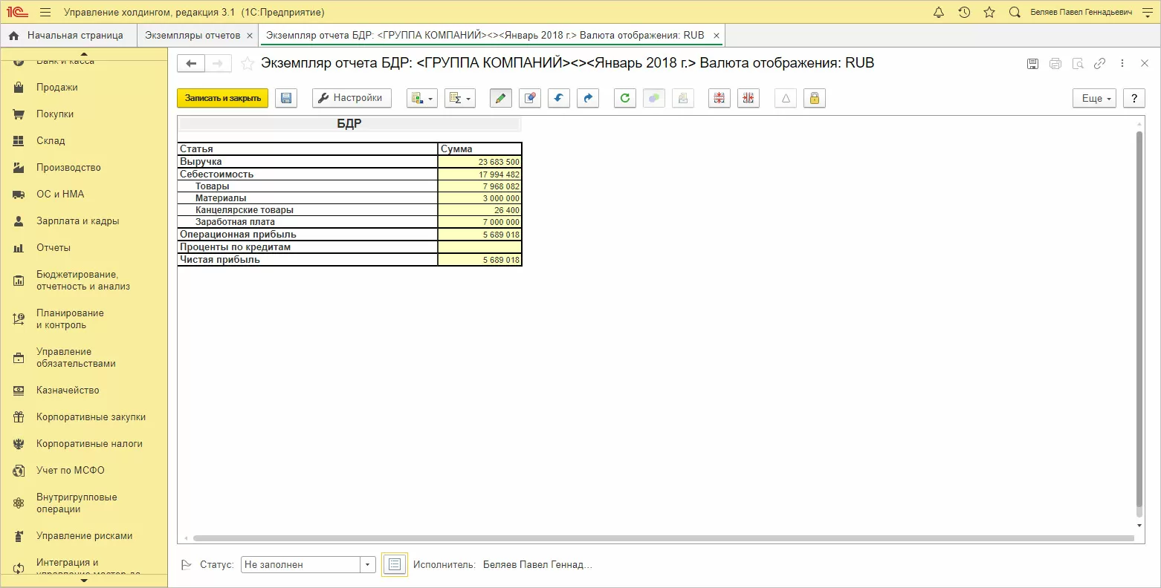1161x588 pixels.
Task: Click the blue floppy disk save button
Action: (x=286, y=98)
